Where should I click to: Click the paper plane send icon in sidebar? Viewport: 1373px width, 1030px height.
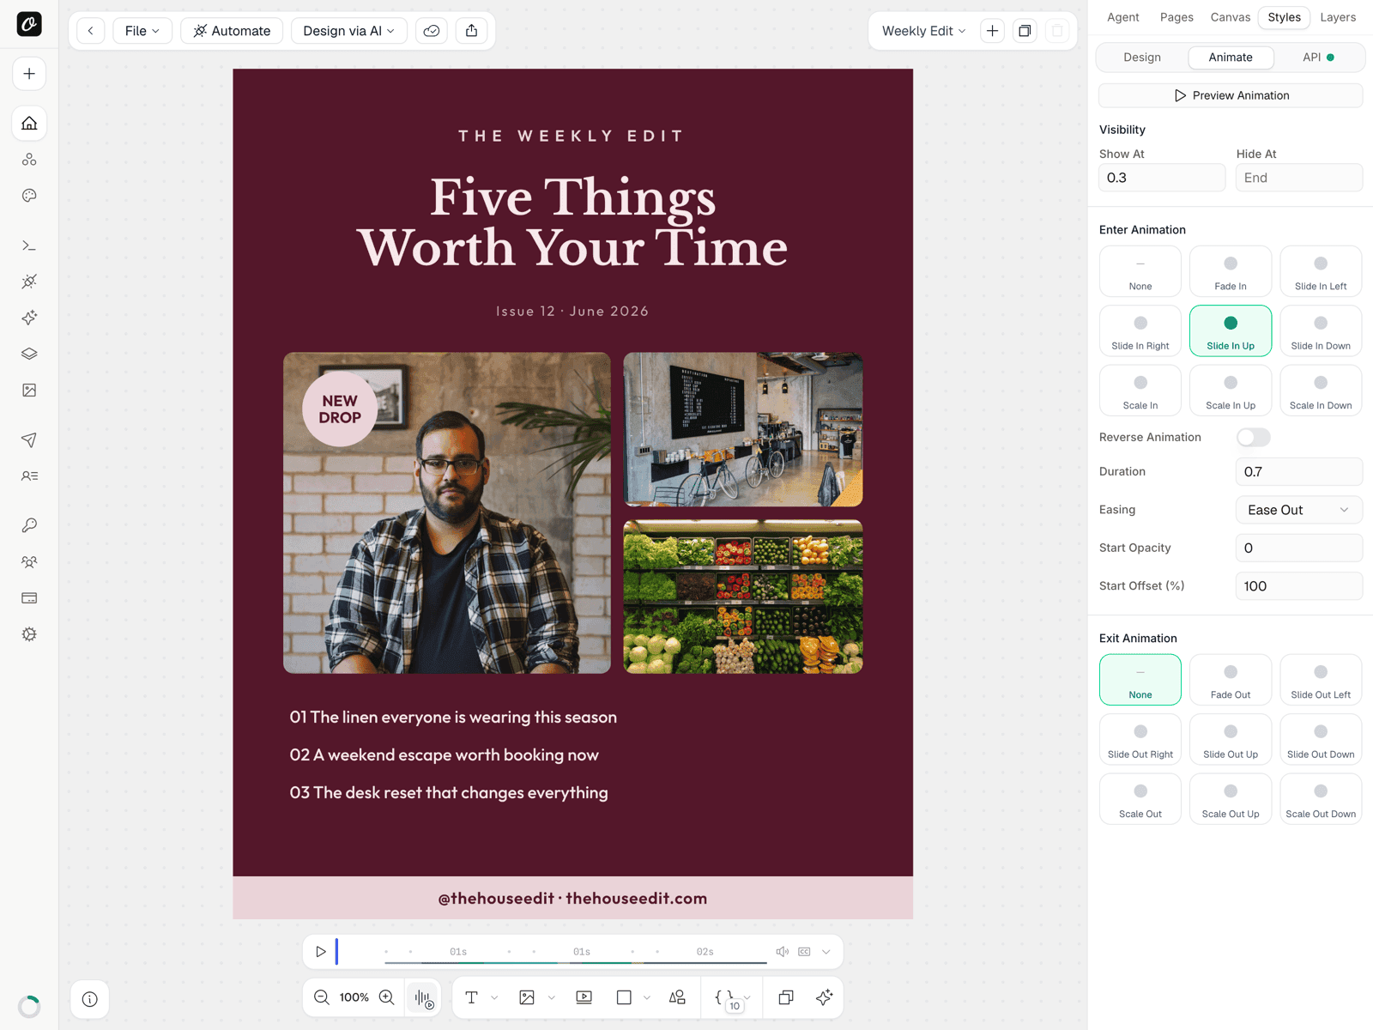click(x=29, y=440)
